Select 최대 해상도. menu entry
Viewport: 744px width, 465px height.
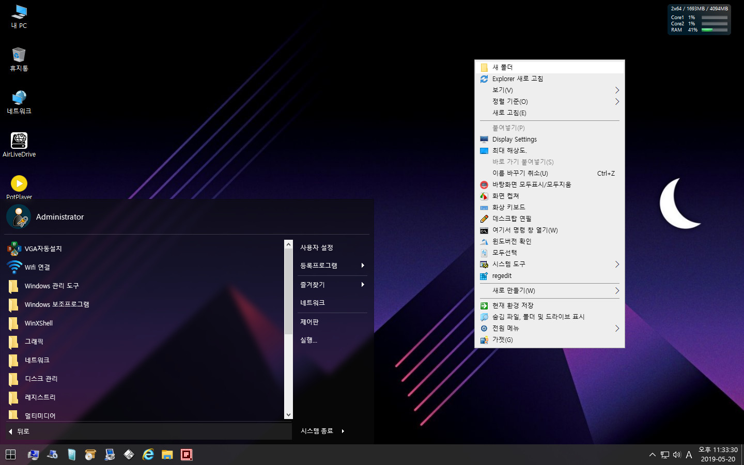coord(550,150)
